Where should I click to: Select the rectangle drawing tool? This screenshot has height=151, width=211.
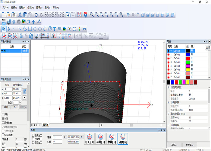[30, 29]
